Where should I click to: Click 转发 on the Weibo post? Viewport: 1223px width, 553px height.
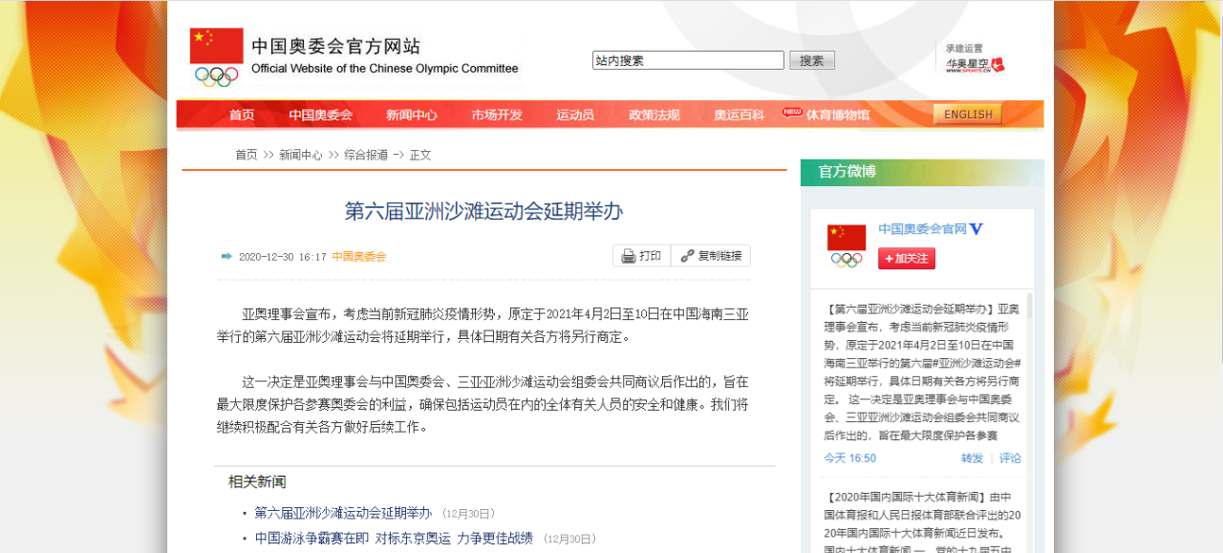click(x=972, y=458)
